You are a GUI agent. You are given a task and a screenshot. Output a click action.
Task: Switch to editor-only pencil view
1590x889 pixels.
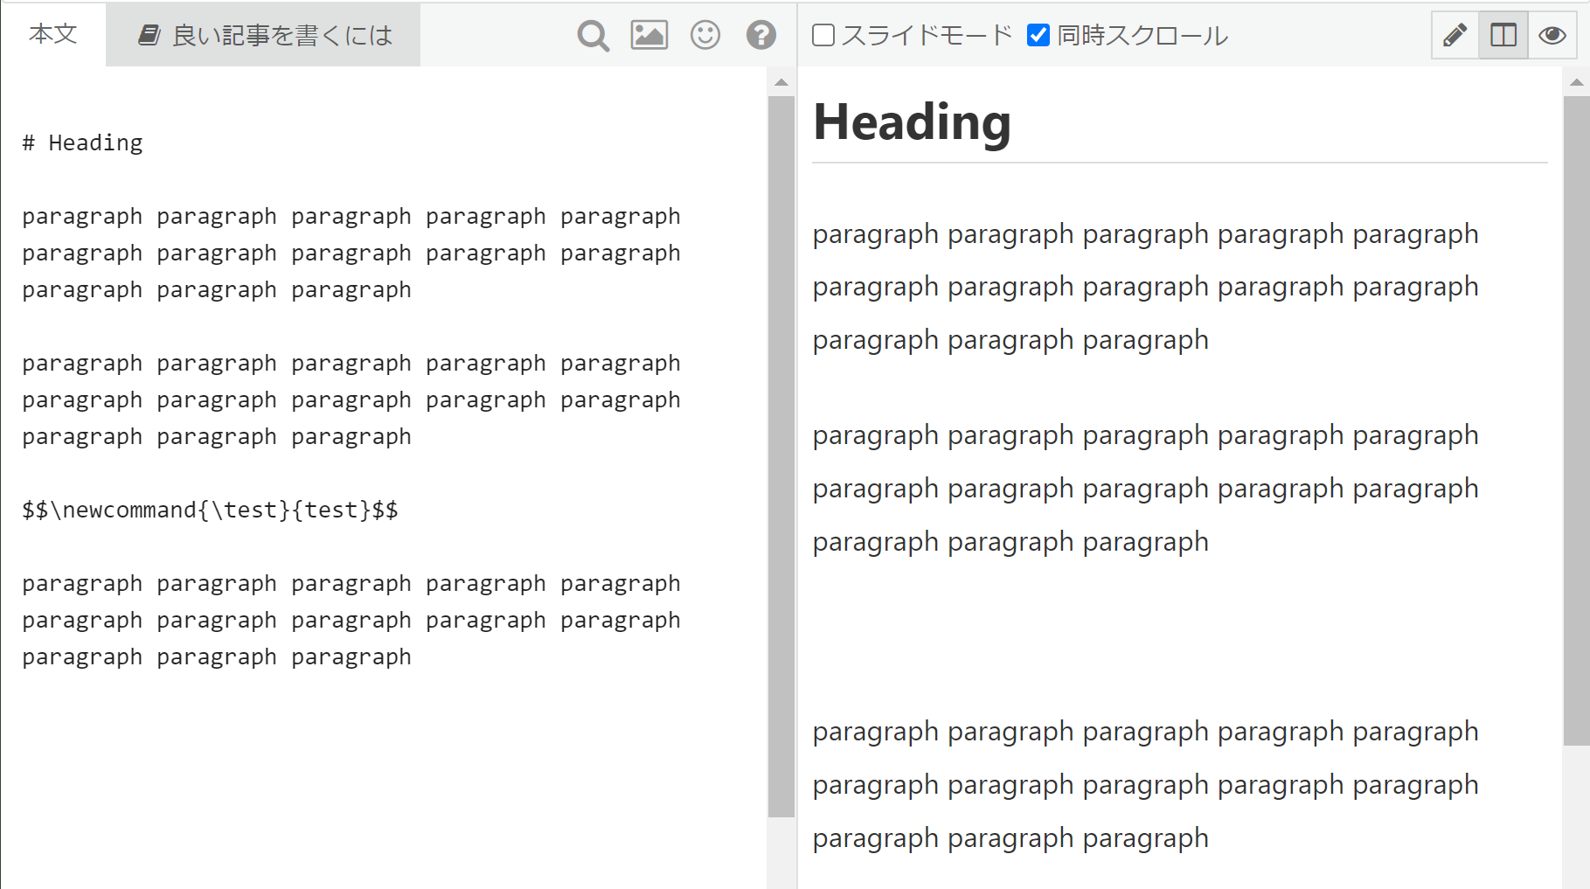[1455, 35]
